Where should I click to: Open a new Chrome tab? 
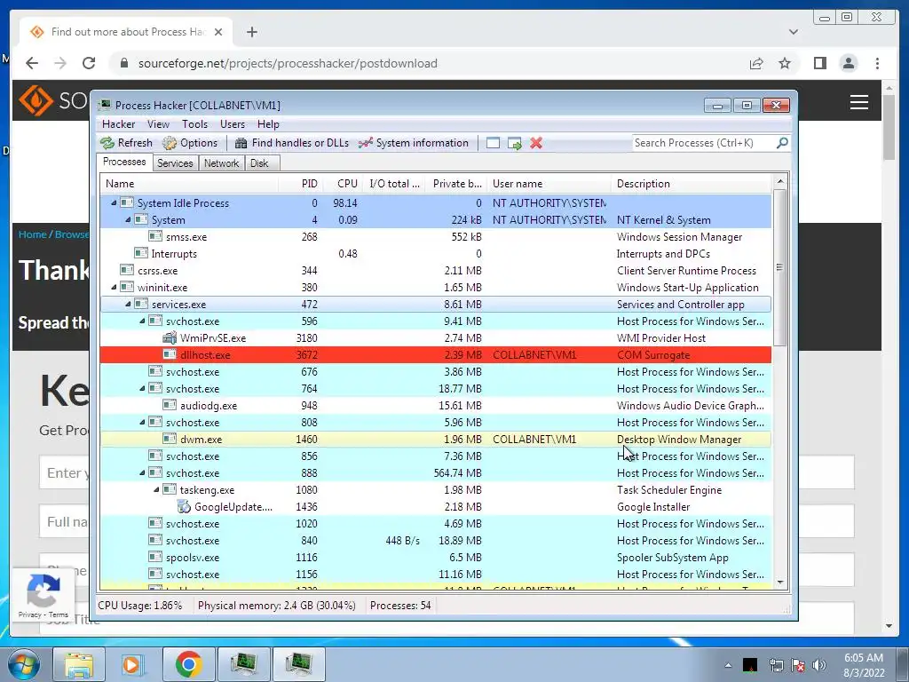pos(251,32)
